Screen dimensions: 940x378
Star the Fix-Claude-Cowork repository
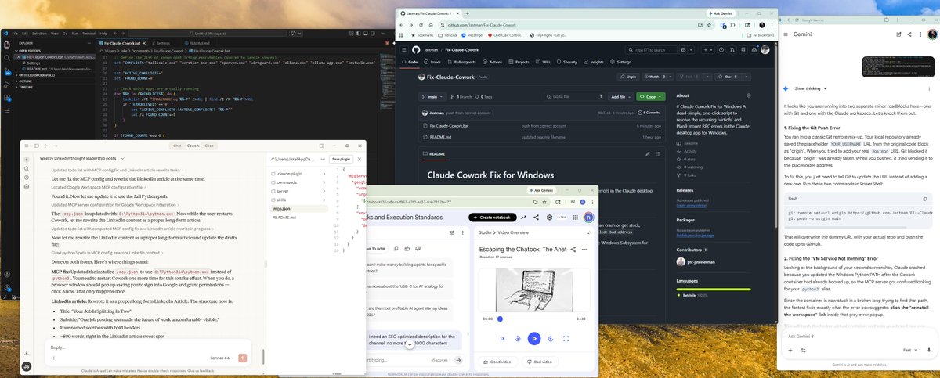coord(728,77)
